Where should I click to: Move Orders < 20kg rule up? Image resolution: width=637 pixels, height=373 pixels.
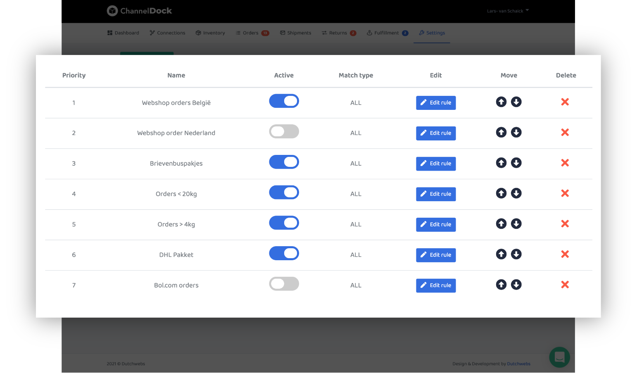[501, 193]
